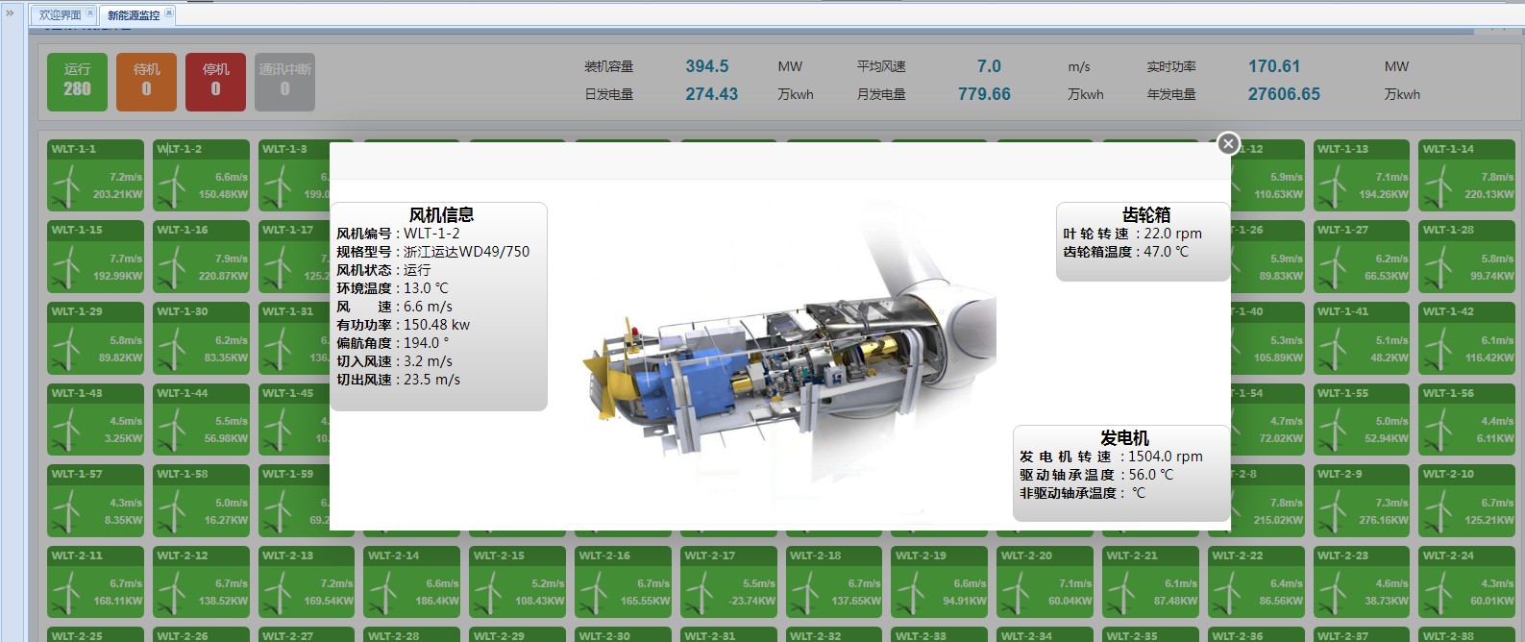Select the WLT-2-22 card title

pos(1238,556)
